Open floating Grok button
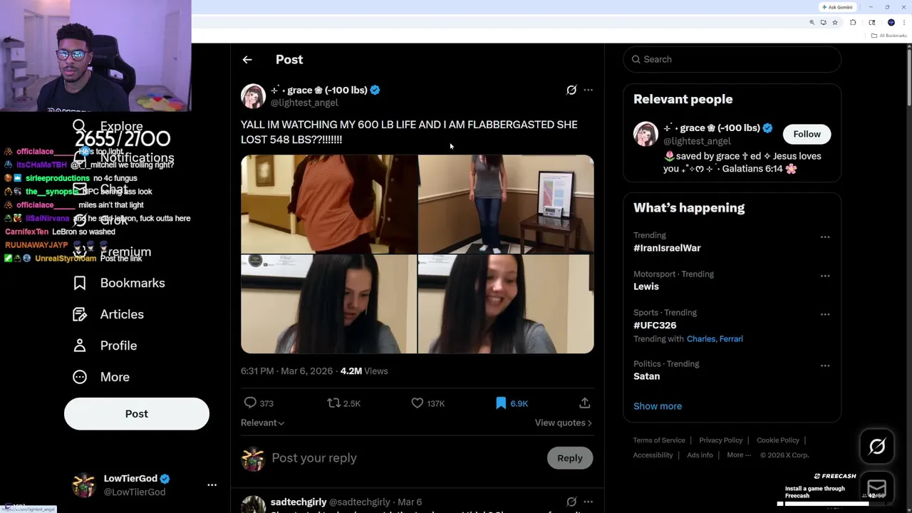Screen dimensions: 912x513 pyautogui.click(x=877, y=447)
